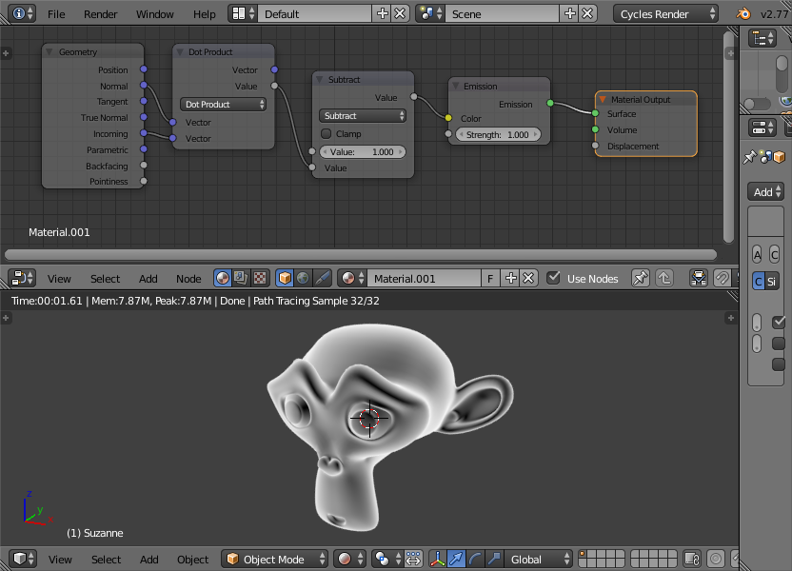Open the Render menu
Viewport: 792px width, 571px height.
(x=100, y=14)
